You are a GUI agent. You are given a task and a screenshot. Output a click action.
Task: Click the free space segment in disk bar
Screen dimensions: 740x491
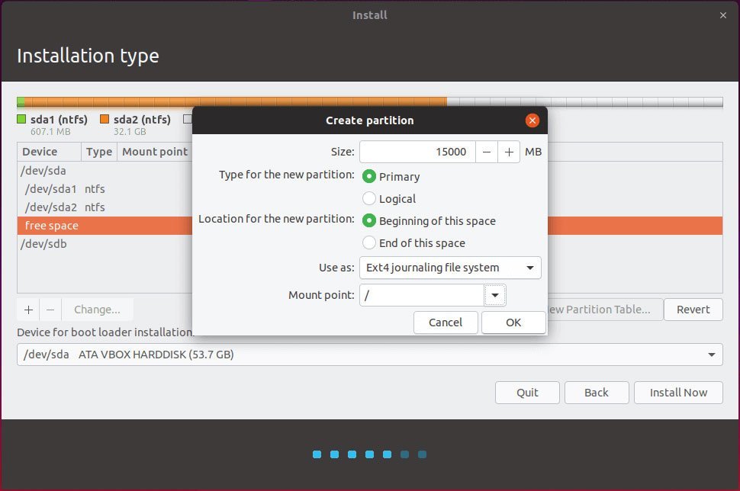584,101
